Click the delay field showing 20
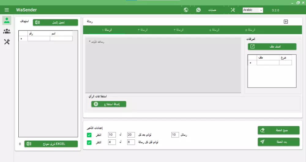This screenshot has width=306, height=162. tap(131, 135)
